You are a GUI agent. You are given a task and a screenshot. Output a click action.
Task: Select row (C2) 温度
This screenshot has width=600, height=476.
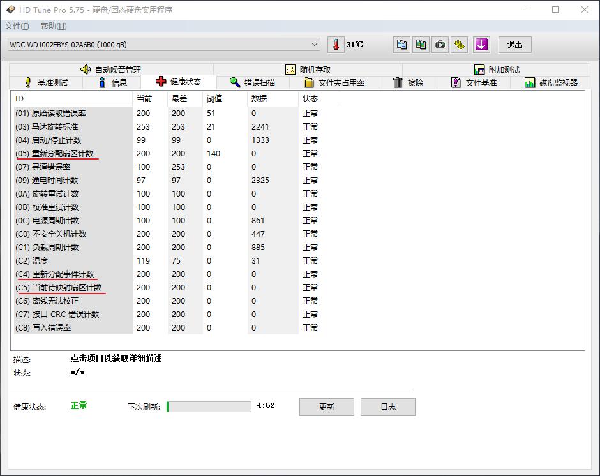click(x=177, y=260)
